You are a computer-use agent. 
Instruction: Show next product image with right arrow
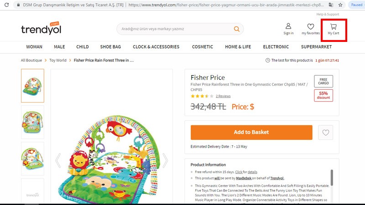tap(165, 160)
